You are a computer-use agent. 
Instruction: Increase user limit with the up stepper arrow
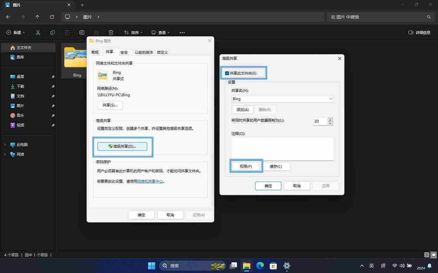coord(330,120)
